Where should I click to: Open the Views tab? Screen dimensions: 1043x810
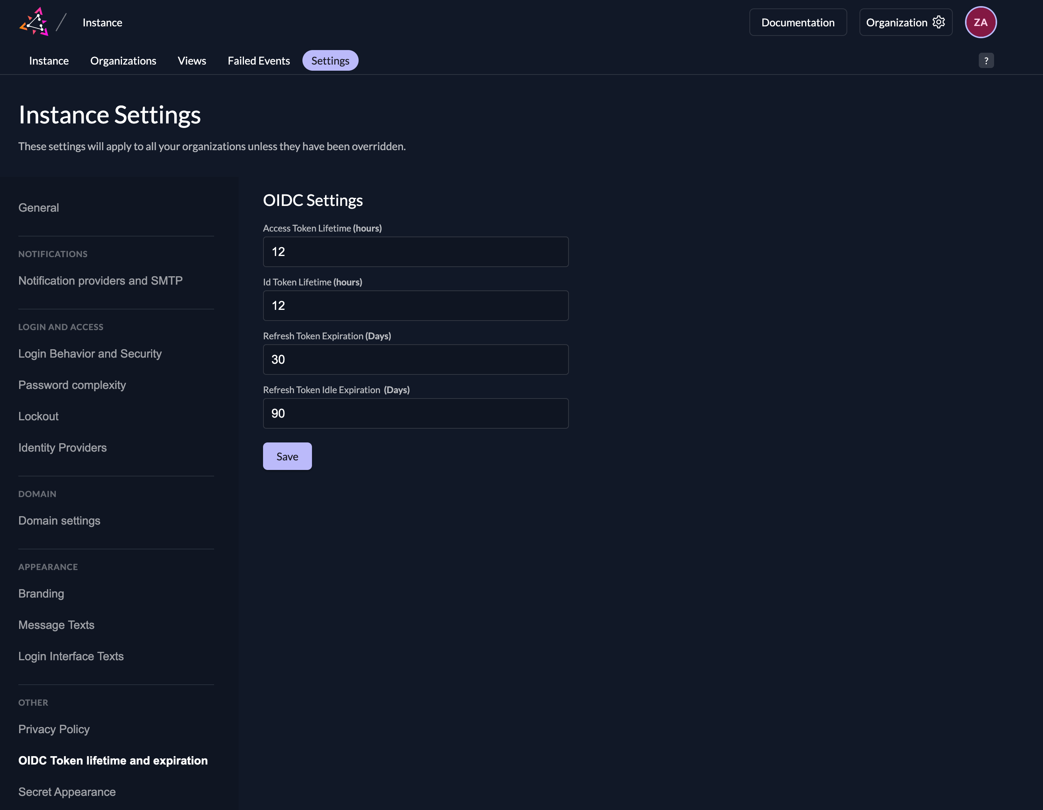[x=192, y=61]
